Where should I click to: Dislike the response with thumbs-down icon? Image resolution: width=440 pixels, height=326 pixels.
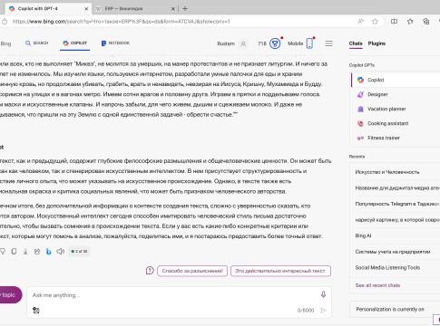(3, 251)
